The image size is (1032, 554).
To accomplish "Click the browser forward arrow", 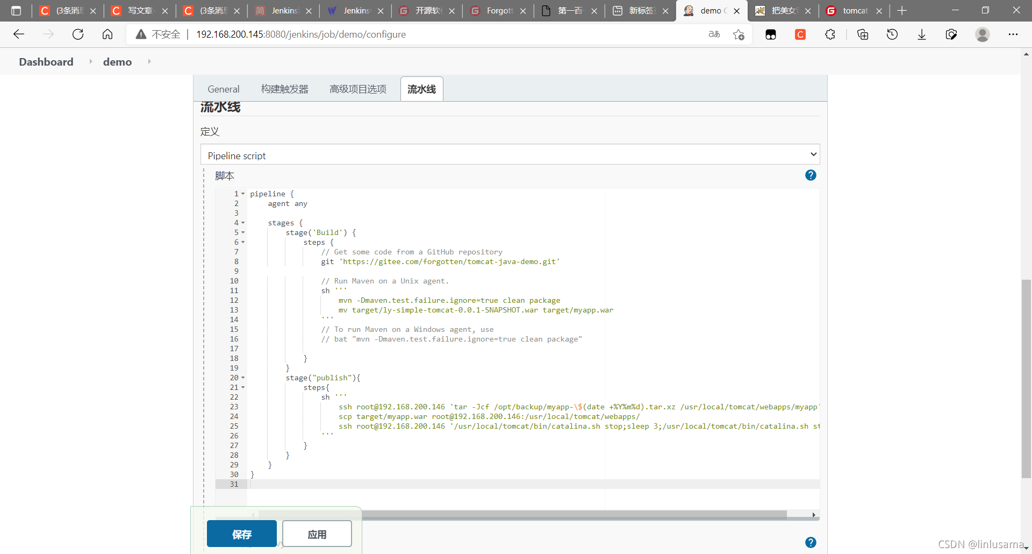I will tap(48, 34).
